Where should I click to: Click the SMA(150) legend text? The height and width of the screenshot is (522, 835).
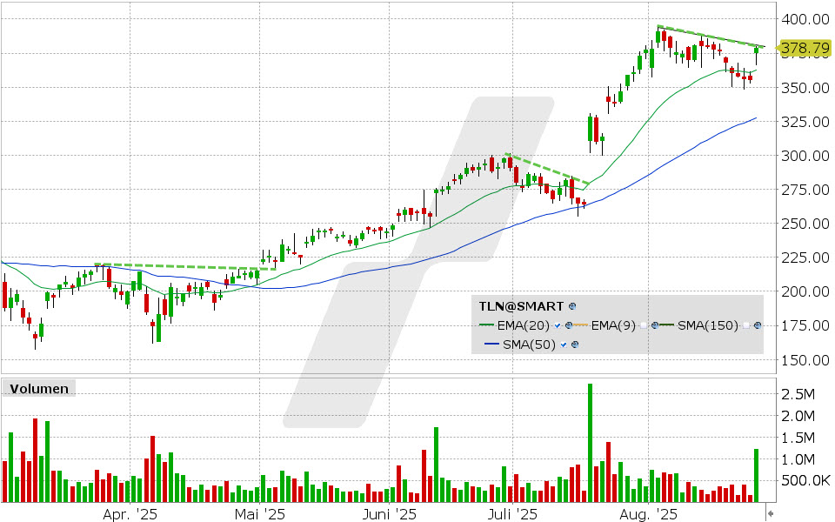tap(708, 325)
